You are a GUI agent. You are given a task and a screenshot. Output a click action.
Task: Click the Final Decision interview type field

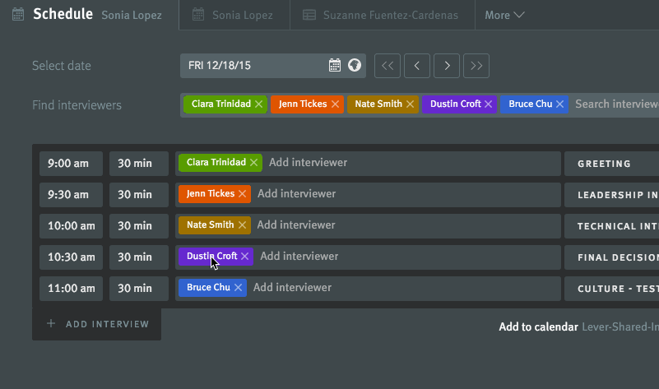click(x=611, y=257)
